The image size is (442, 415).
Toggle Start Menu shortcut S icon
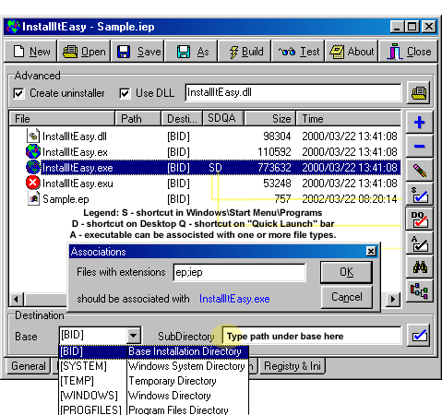[x=419, y=195]
